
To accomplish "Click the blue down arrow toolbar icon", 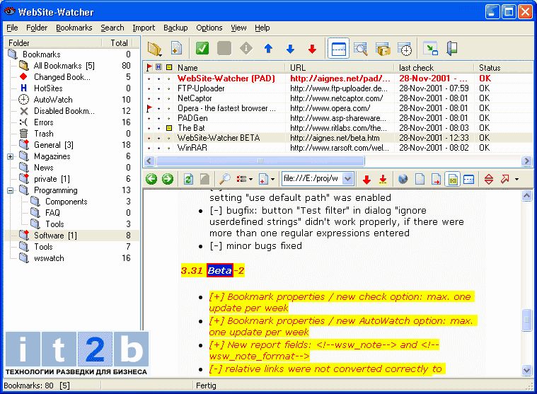I will click(x=290, y=49).
